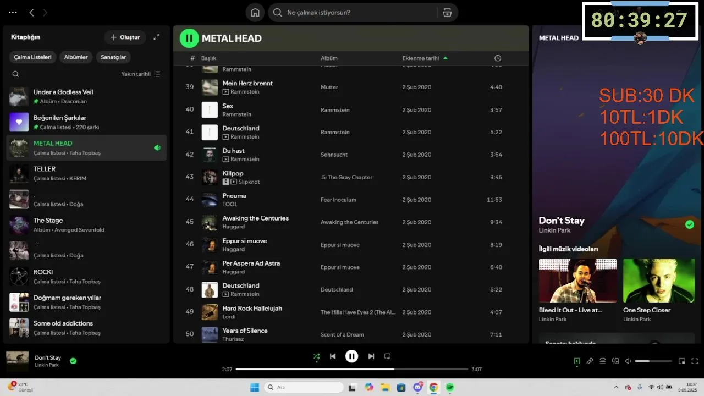Open the play queue
The image size is (704, 396).
pyautogui.click(x=603, y=361)
